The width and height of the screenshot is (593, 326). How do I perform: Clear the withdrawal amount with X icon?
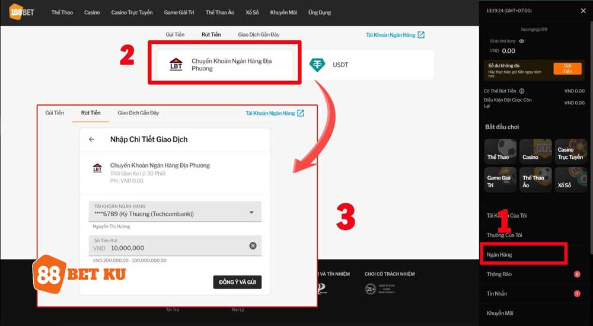253,246
